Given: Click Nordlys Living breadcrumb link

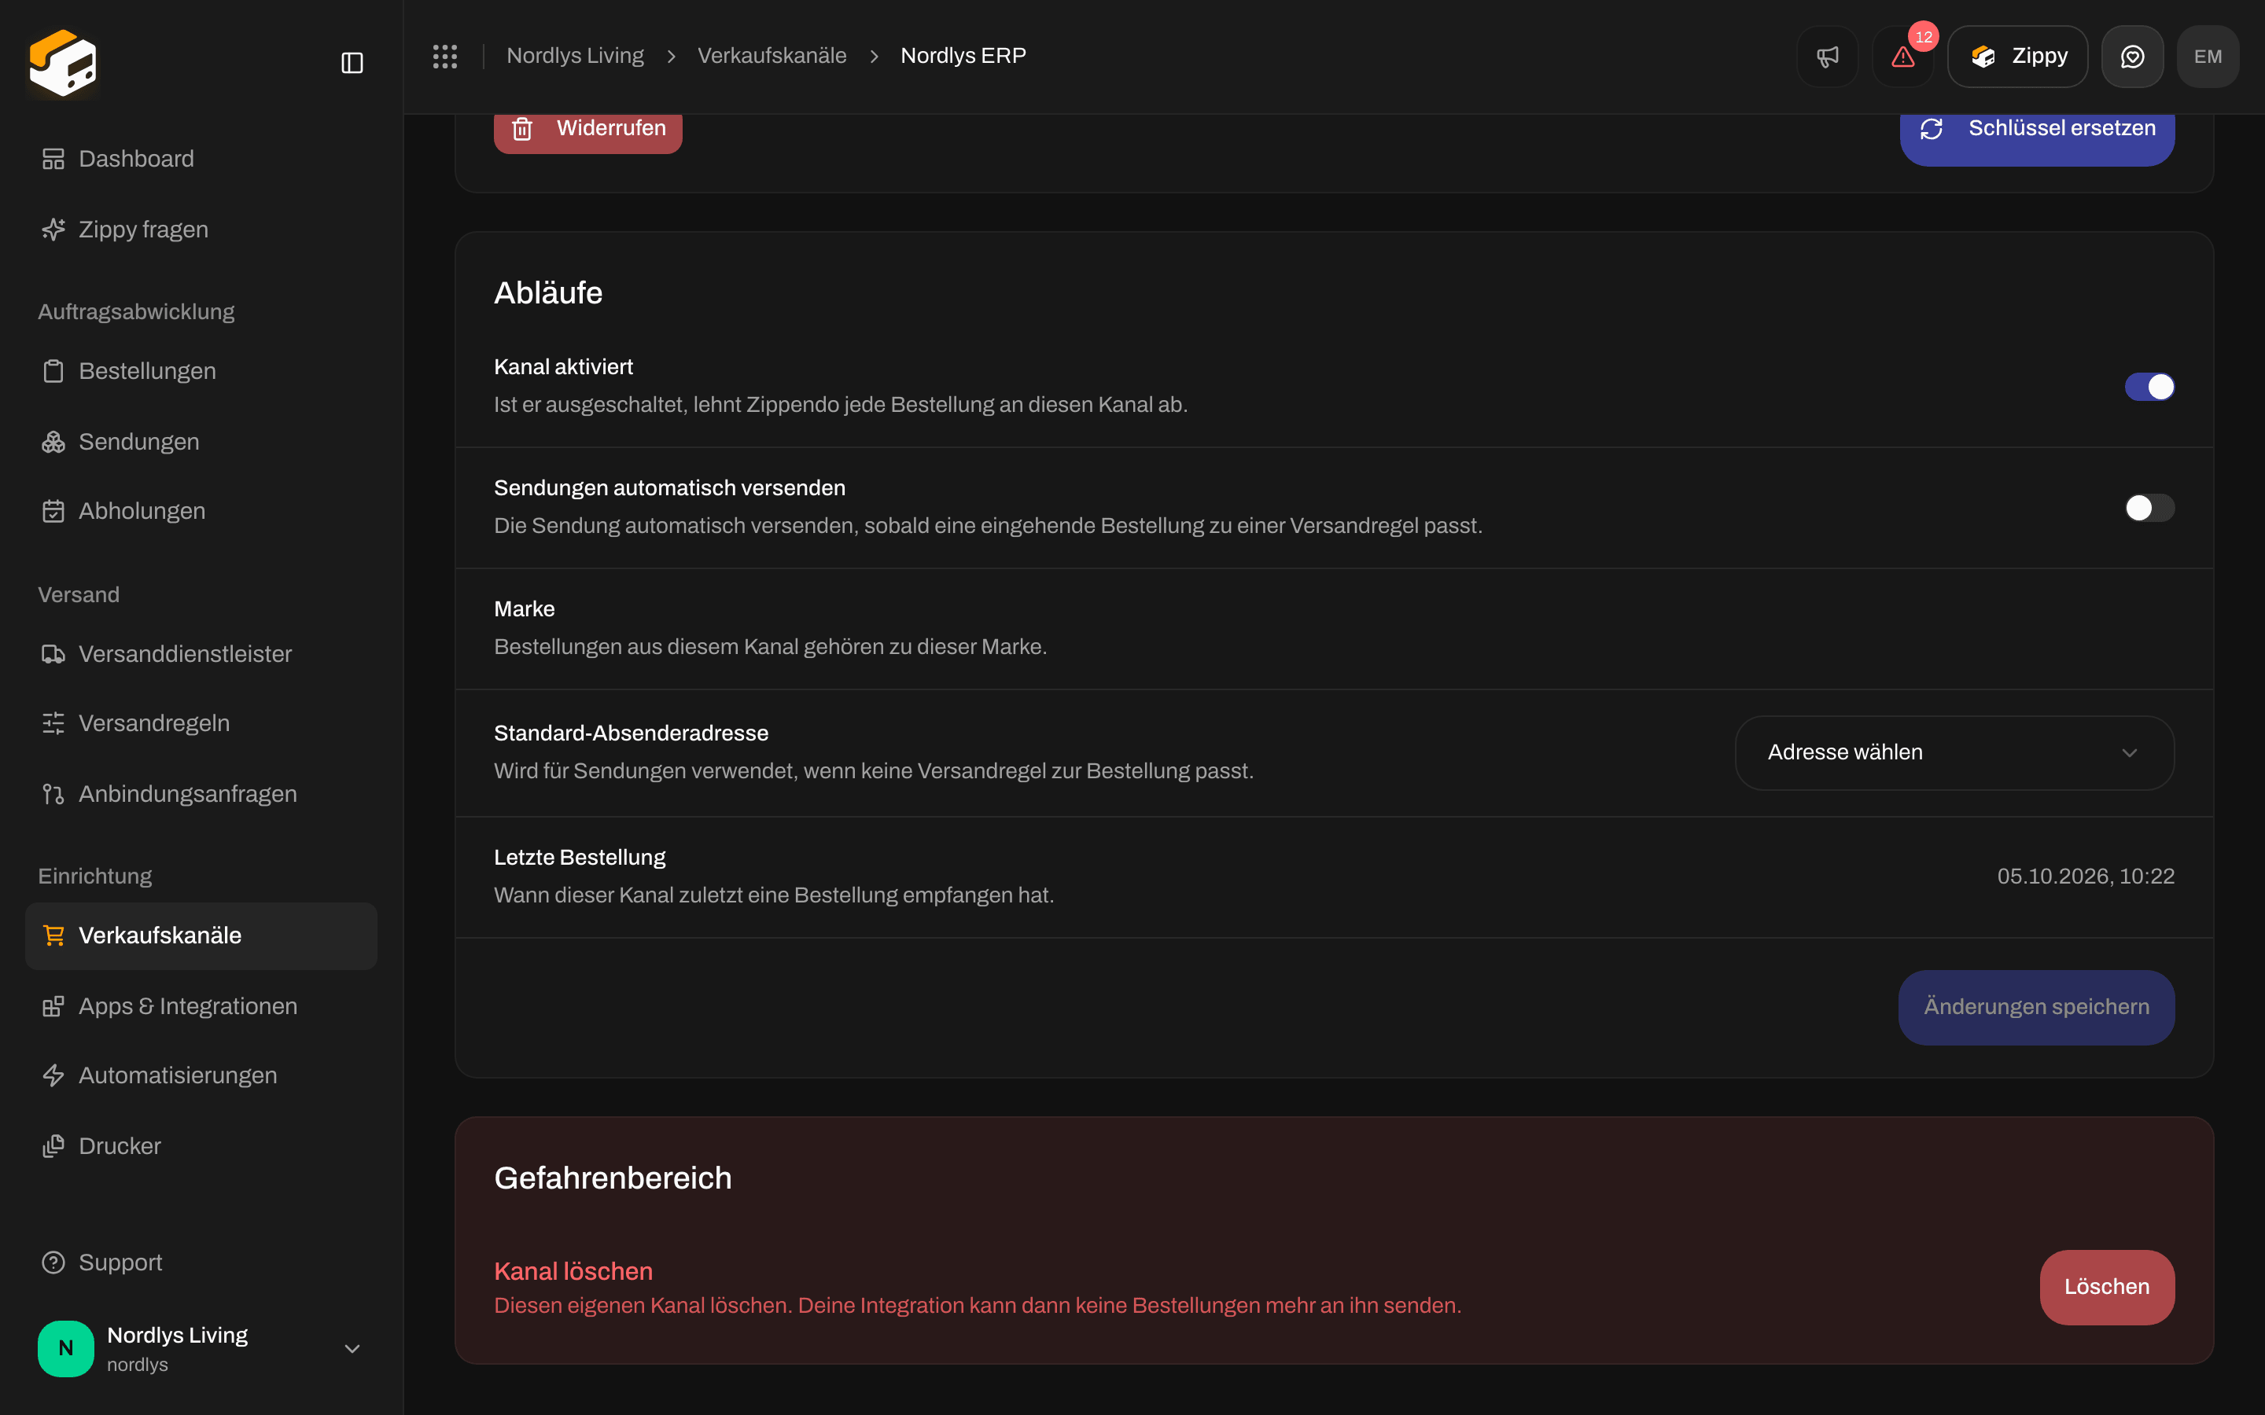Looking at the screenshot, I should pyautogui.click(x=575, y=56).
